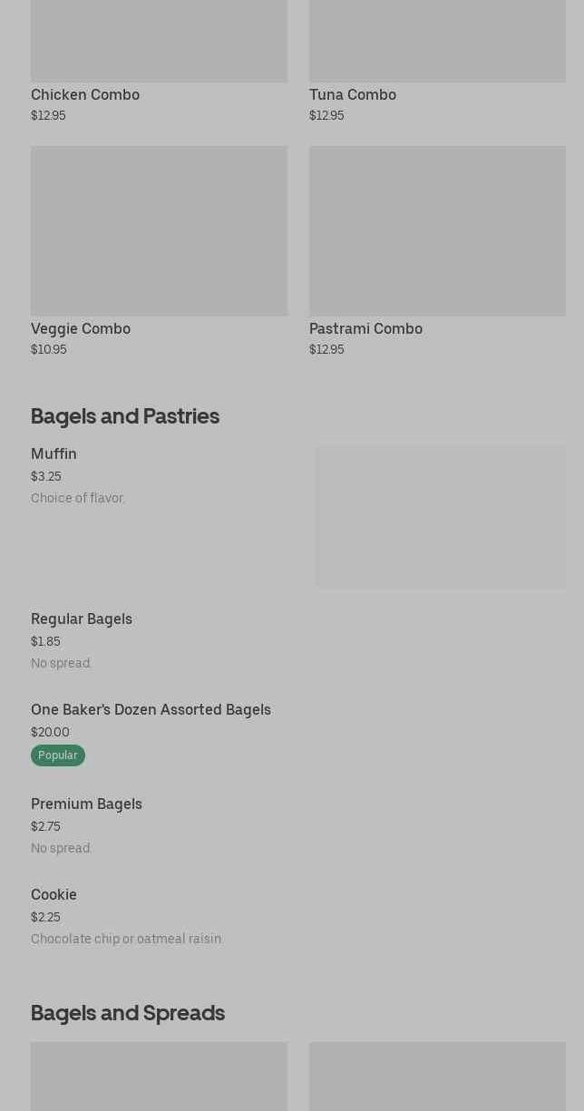Click the $20.00 baker's dozen price

point(50,732)
